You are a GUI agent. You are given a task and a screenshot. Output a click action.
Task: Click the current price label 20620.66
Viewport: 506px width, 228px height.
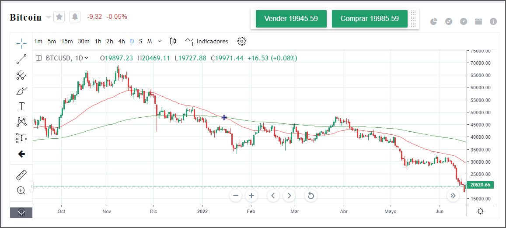(481, 185)
